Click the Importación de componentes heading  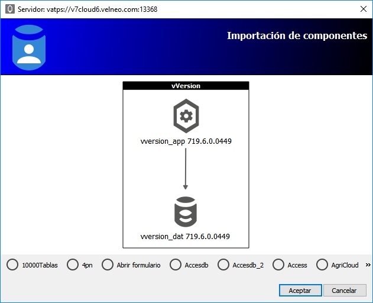[x=297, y=36]
